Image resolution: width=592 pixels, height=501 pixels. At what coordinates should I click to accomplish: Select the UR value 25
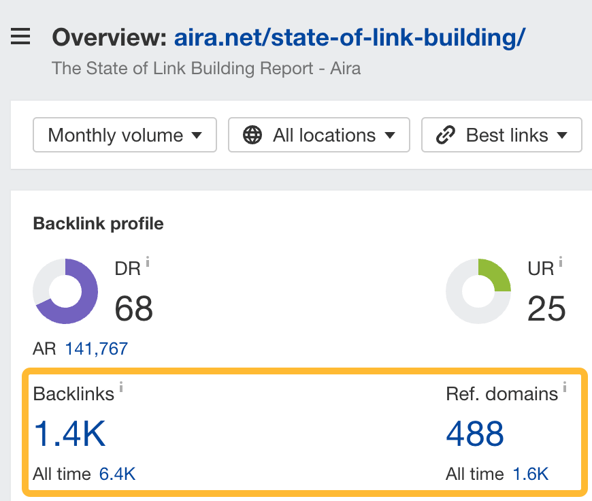point(546,308)
